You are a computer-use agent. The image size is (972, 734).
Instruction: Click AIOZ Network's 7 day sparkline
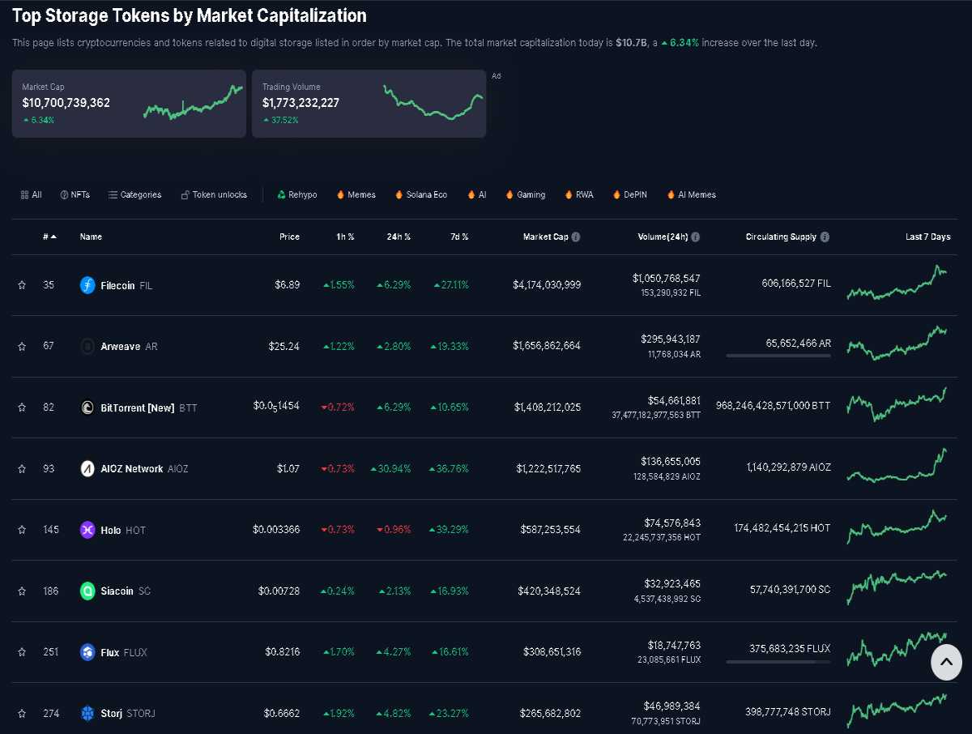897,466
